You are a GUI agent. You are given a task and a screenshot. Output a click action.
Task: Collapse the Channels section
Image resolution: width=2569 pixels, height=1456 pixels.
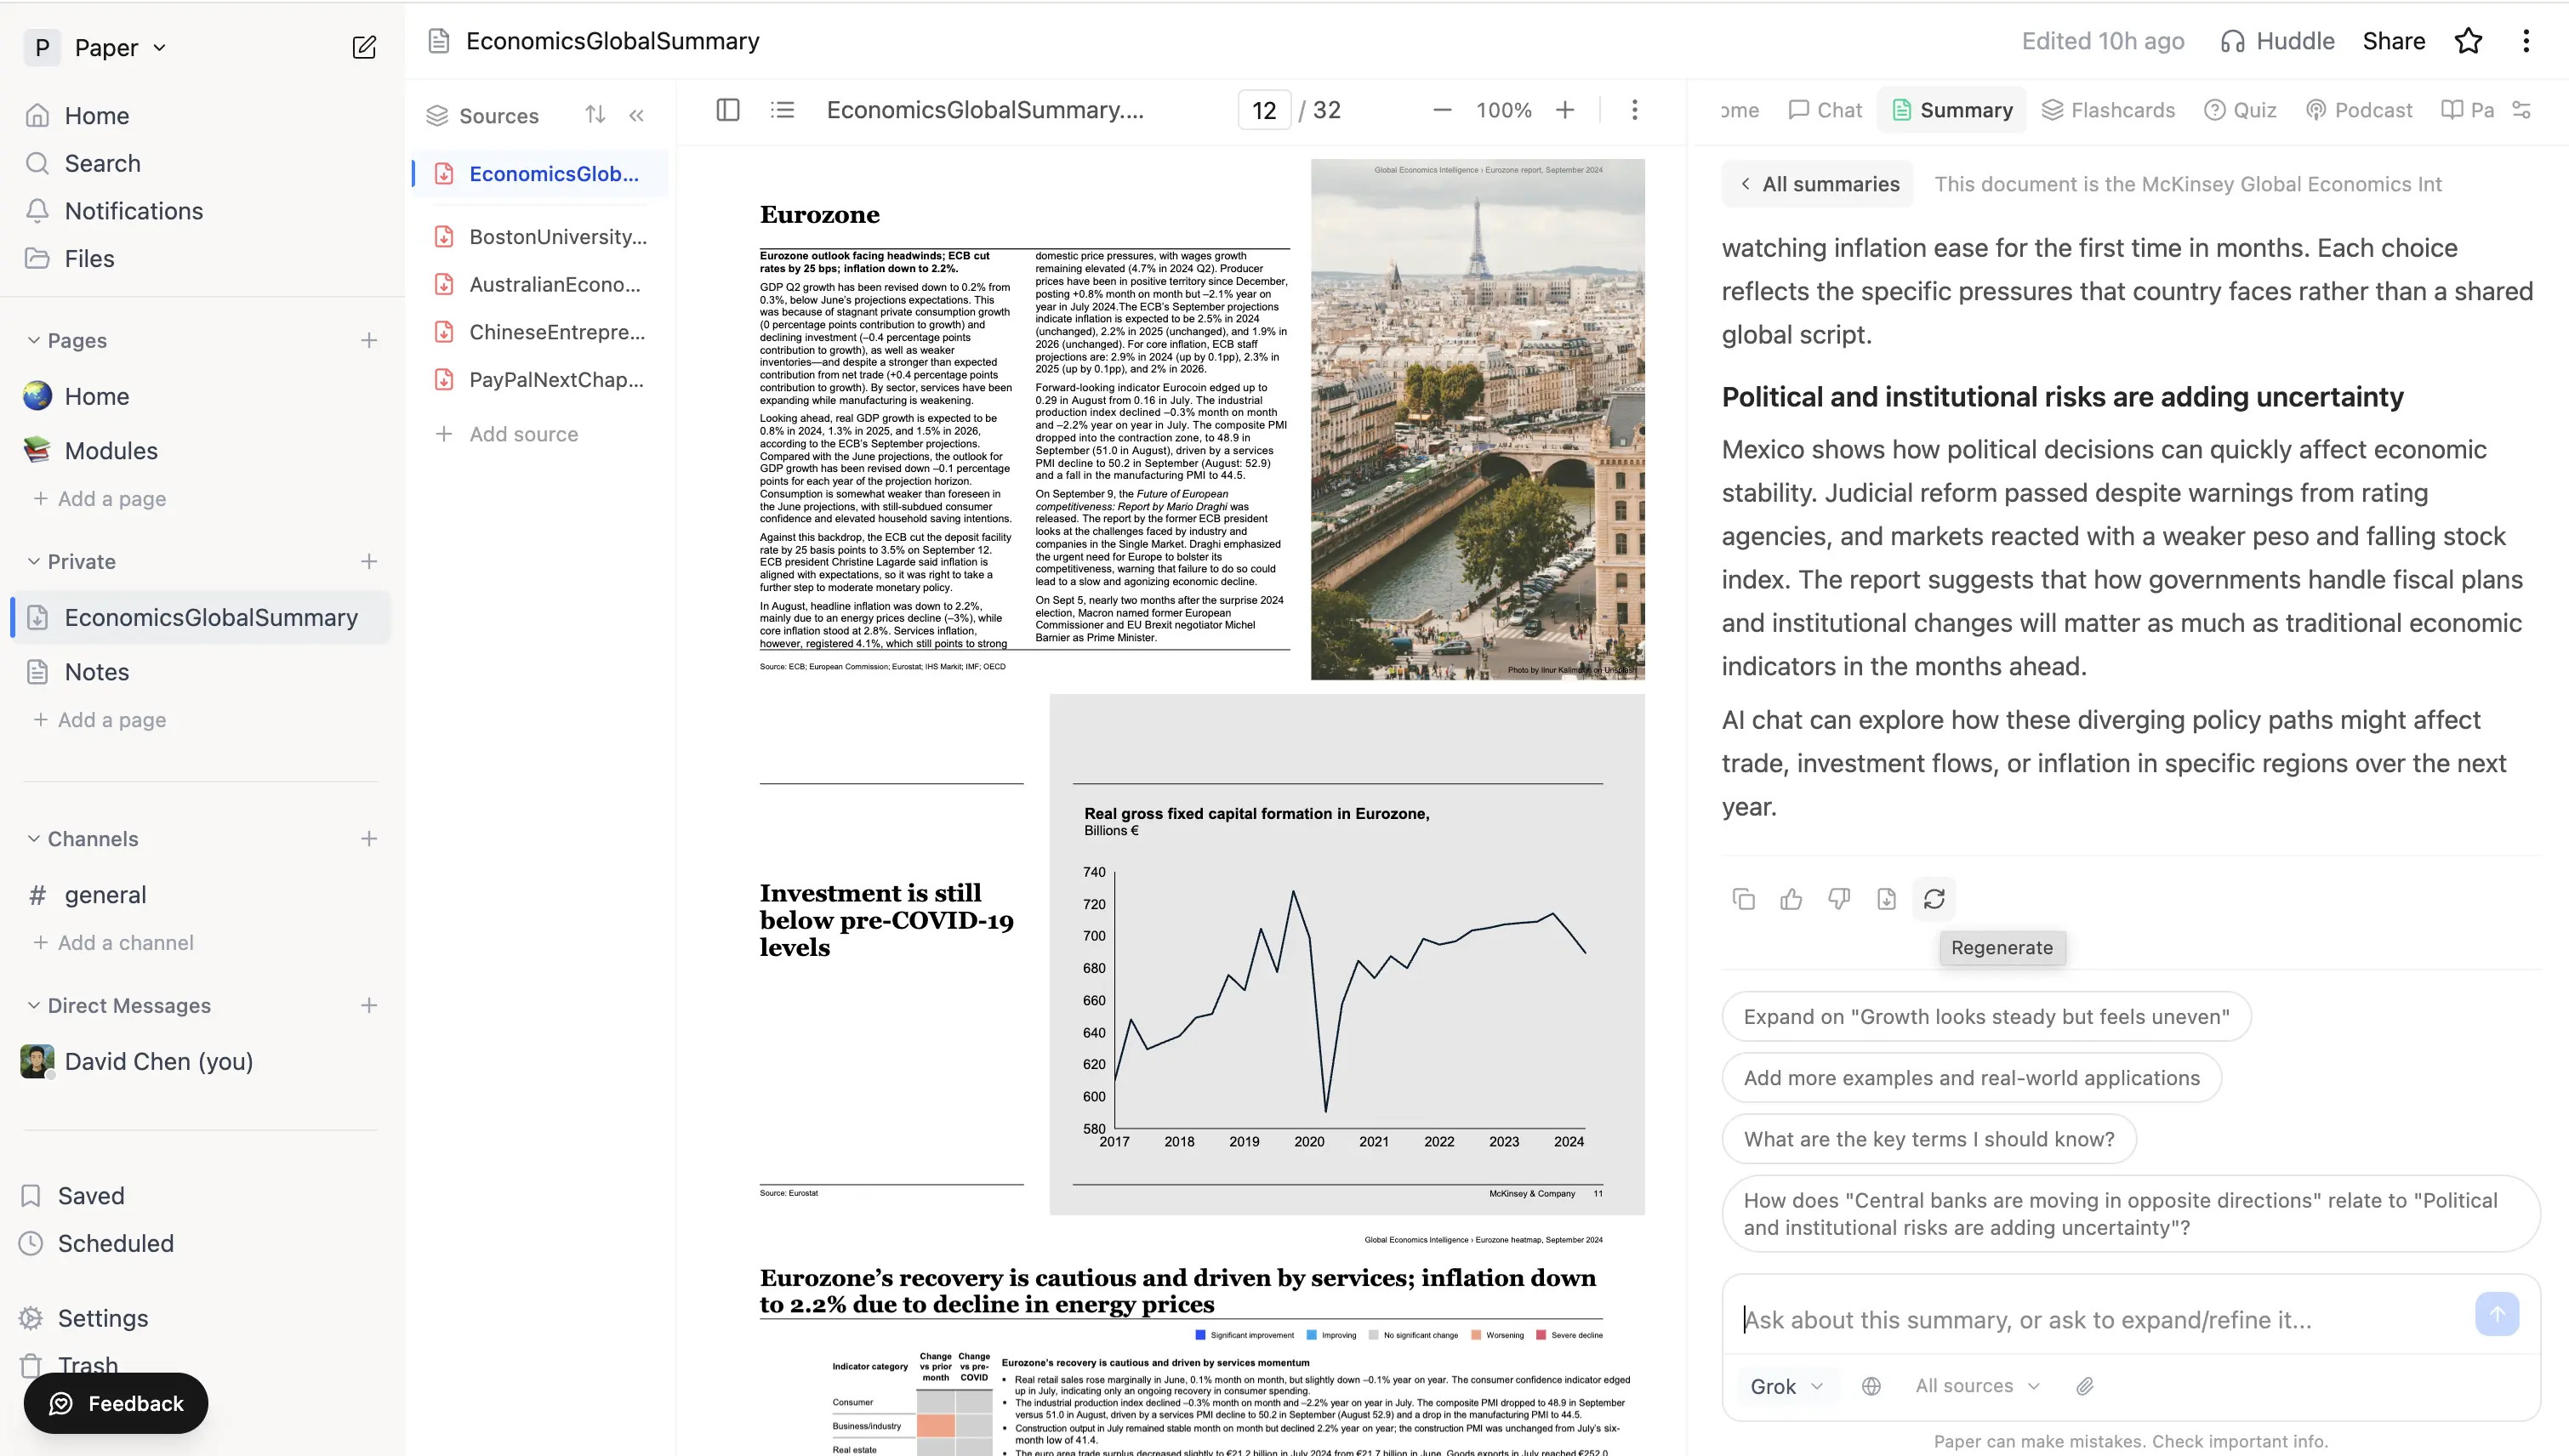point(33,839)
